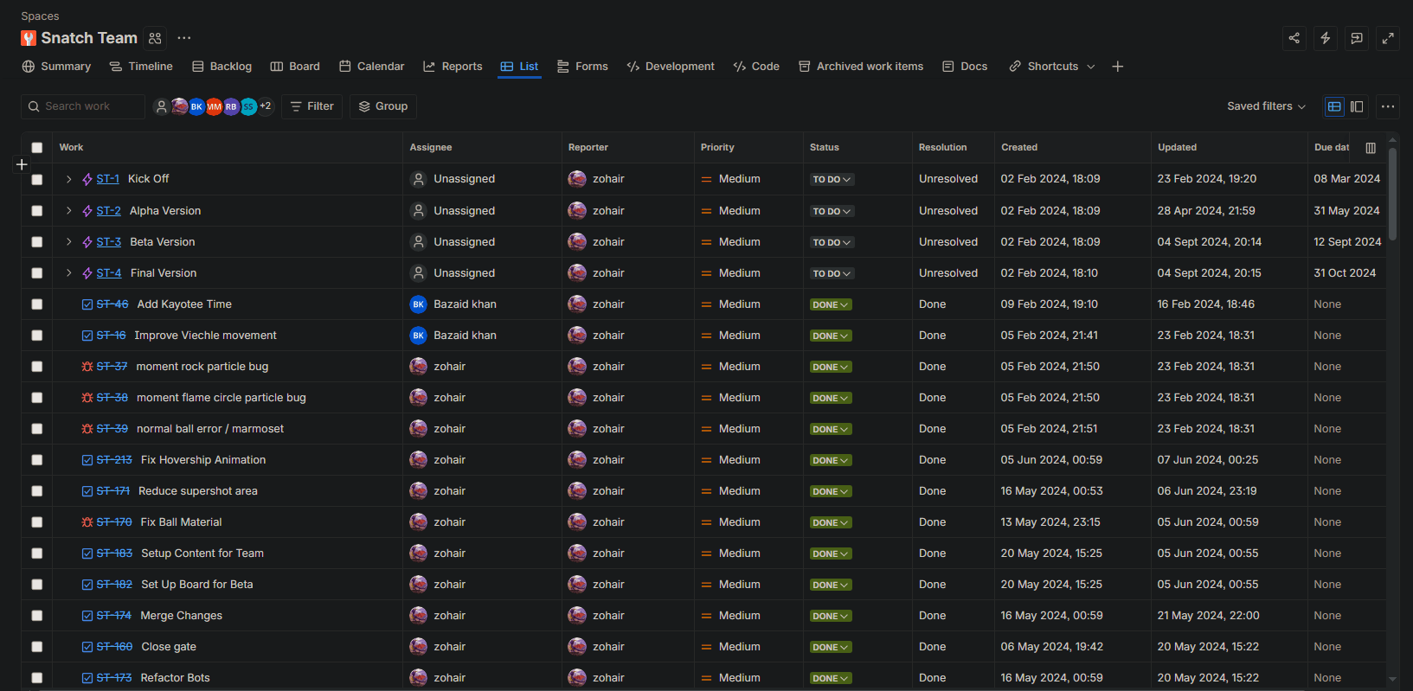Open the more actions dots beside Snatch Team
Viewport: 1413px width, 691px height.
click(x=184, y=38)
